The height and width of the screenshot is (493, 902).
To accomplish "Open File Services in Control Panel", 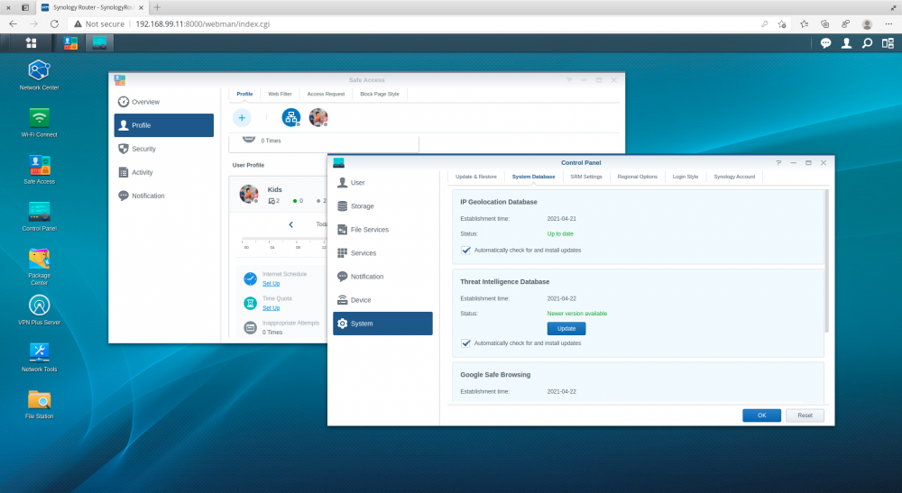I will pyautogui.click(x=382, y=230).
